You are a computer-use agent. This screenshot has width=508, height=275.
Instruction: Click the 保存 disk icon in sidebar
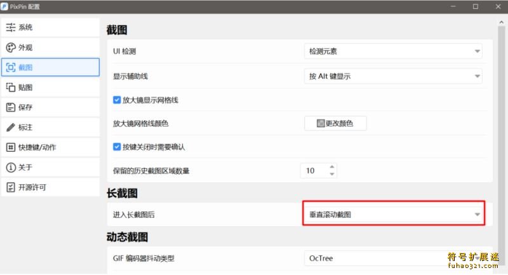(x=11, y=107)
